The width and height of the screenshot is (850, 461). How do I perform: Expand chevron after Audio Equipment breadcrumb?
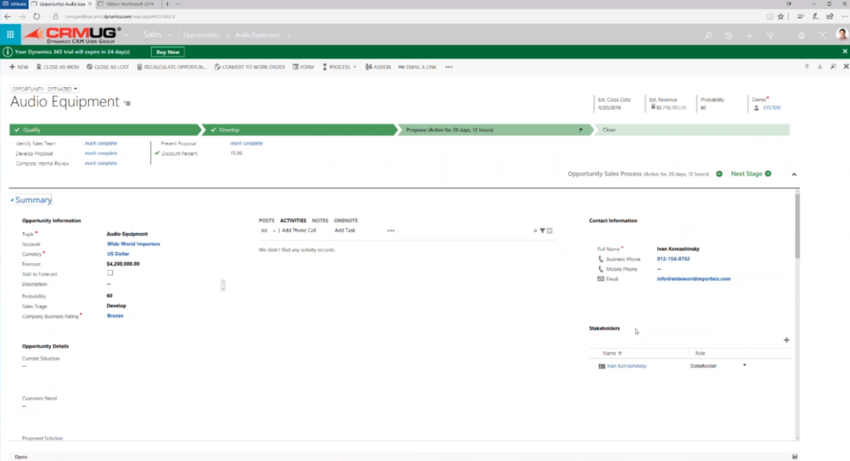coord(289,35)
